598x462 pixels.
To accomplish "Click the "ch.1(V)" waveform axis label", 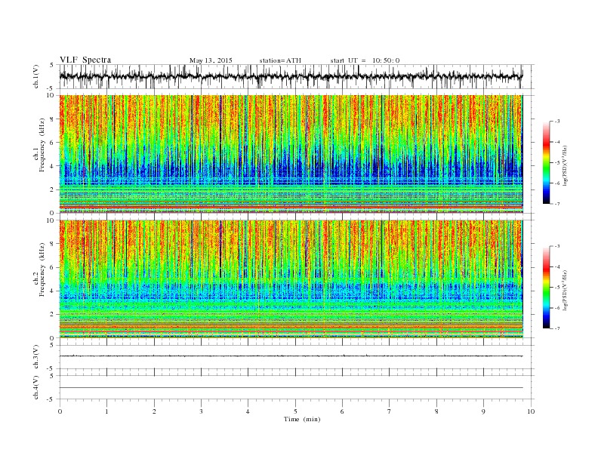I will (36, 76).
